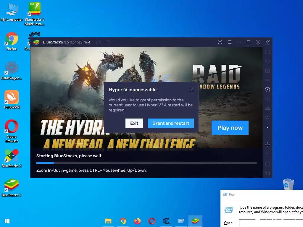Click the Run dialog title icon
The image size is (303, 227).
click(x=225, y=194)
